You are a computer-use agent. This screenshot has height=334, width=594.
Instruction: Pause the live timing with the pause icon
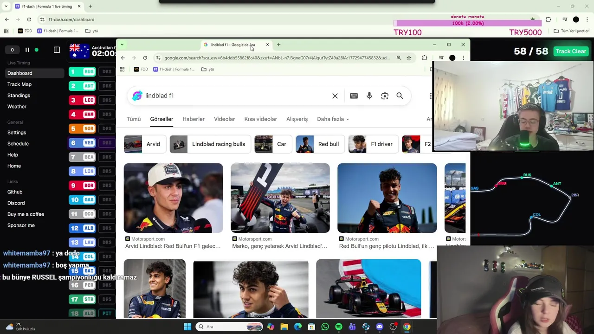27,50
